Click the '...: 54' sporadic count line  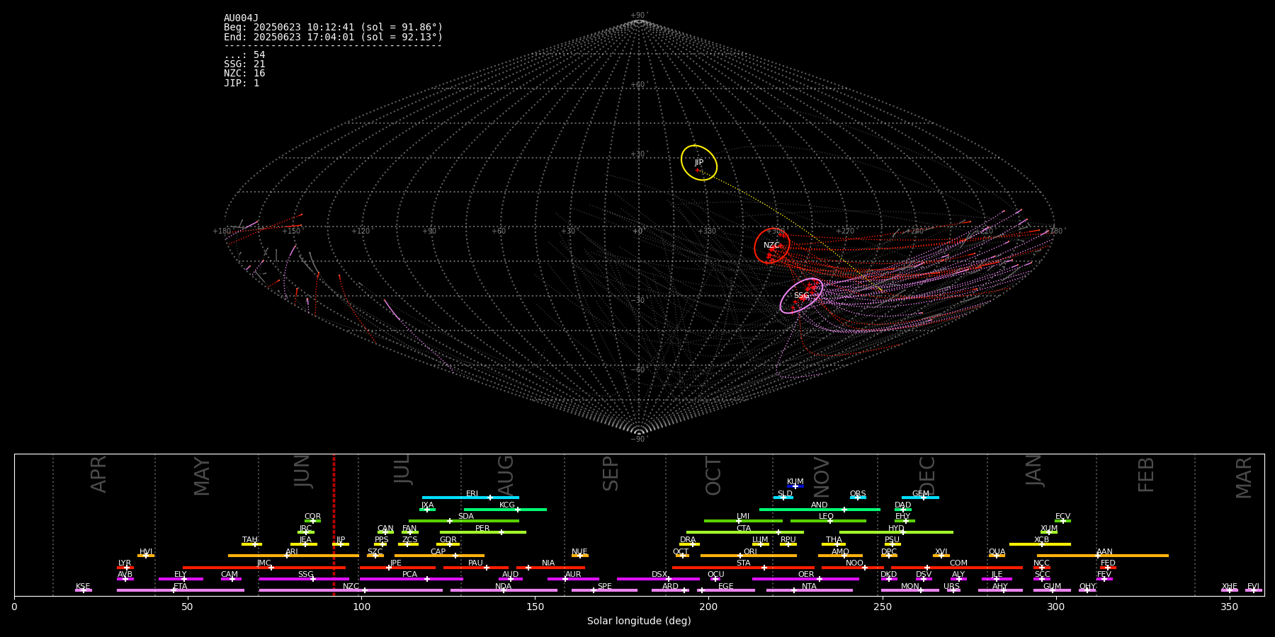tap(244, 55)
